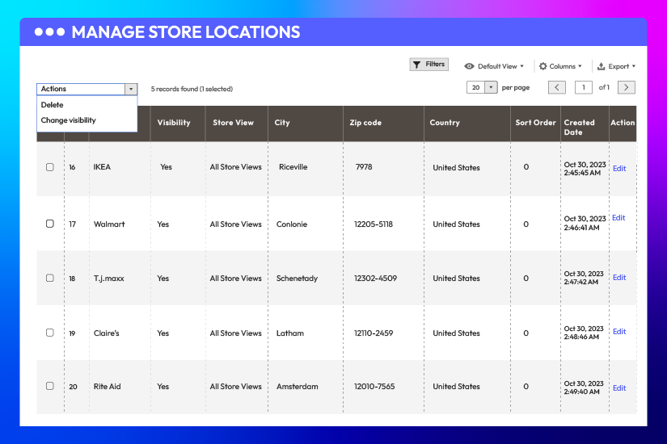667x444 pixels.
Task: Sort by Country column header
Action: 445,123
